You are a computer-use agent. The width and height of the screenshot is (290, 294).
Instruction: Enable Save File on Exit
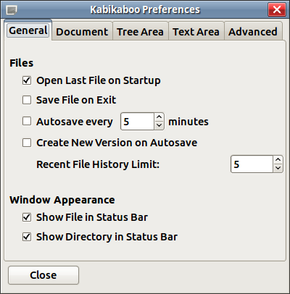(27, 100)
